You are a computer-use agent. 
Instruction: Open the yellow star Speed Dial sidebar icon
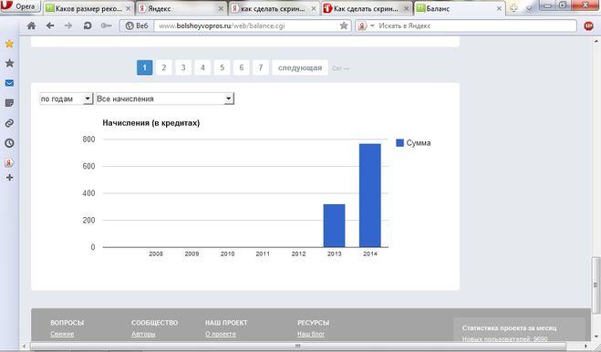click(x=9, y=44)
